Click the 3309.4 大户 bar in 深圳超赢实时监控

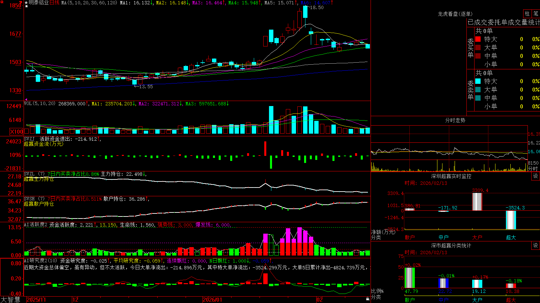coord(477,202)
